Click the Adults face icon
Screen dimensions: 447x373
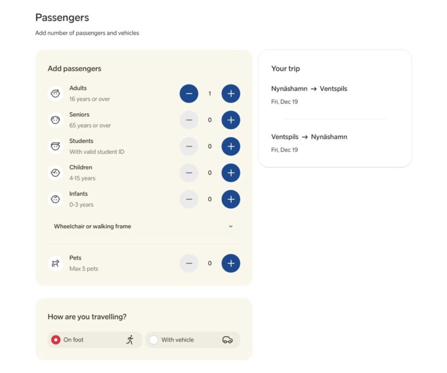pyautogui.click(x=55, y=93)
